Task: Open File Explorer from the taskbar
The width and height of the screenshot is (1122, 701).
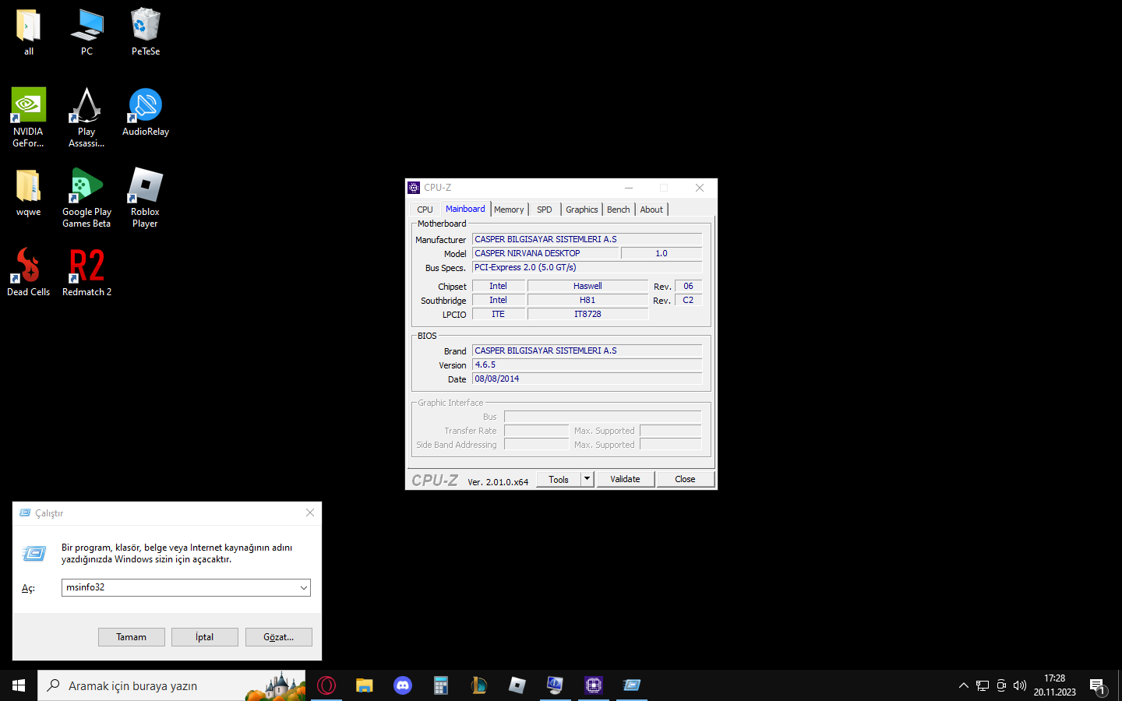Action: click(x=365, y=685)
